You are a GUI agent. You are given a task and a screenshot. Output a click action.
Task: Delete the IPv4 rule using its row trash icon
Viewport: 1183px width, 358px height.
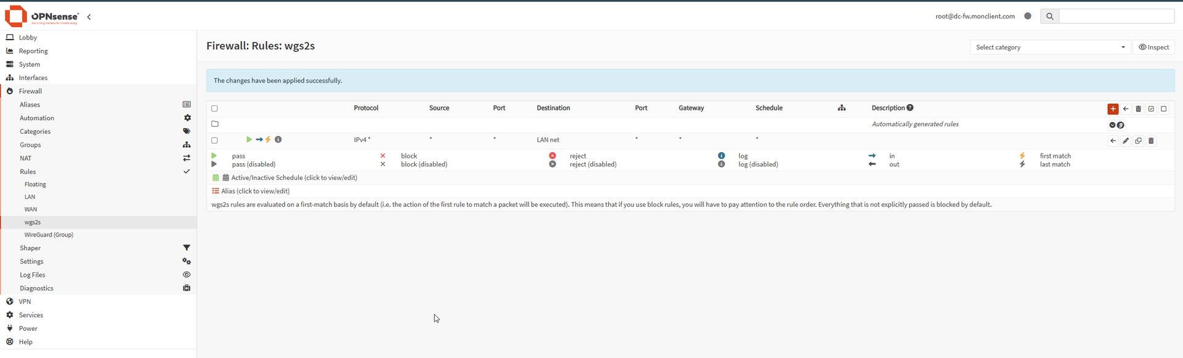click(1151, 141)
